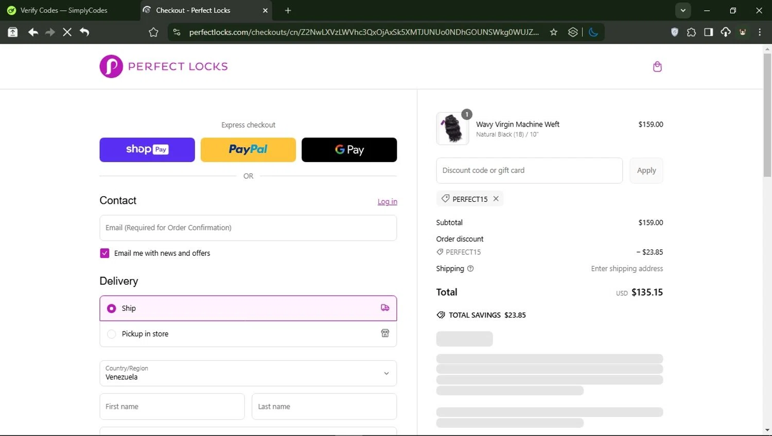Screen dimensions: 772x436
Task: Click the PERFECT LOCKS brand text
Action: [x=178, y=66]
